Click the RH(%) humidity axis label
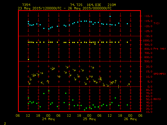 coord(157,99)
